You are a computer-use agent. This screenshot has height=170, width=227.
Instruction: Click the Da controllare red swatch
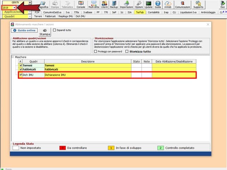62,148
